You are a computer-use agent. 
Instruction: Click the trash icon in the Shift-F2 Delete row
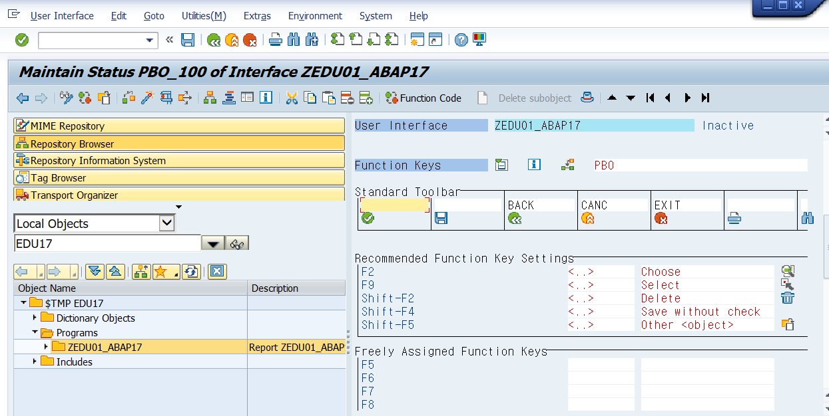point(788,298)
